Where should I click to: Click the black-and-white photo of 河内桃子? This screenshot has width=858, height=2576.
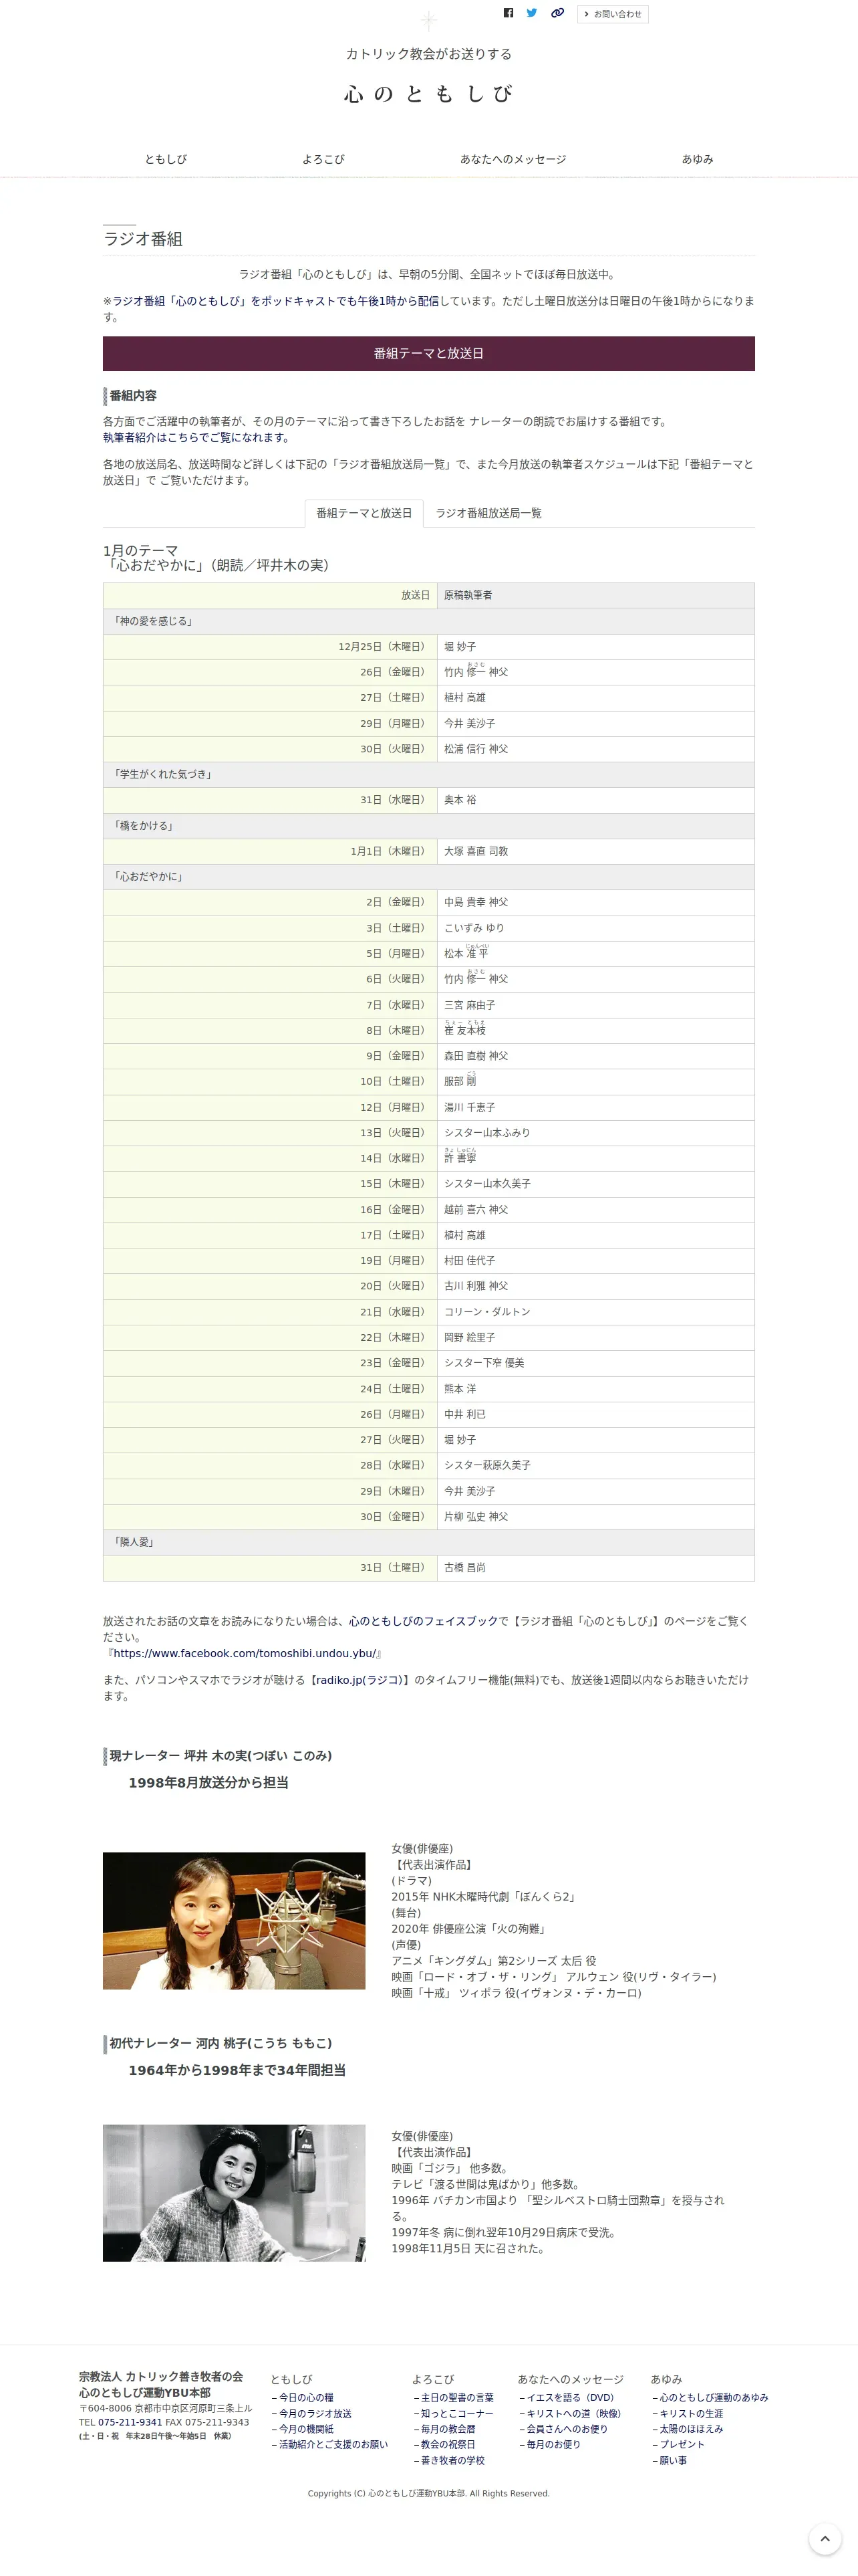234,2193
